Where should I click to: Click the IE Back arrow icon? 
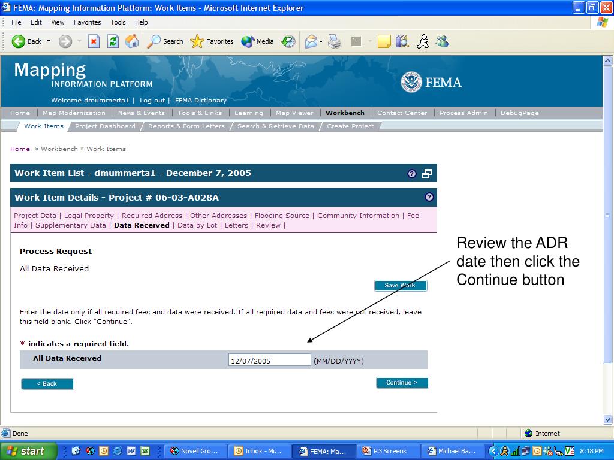[19, 41]
